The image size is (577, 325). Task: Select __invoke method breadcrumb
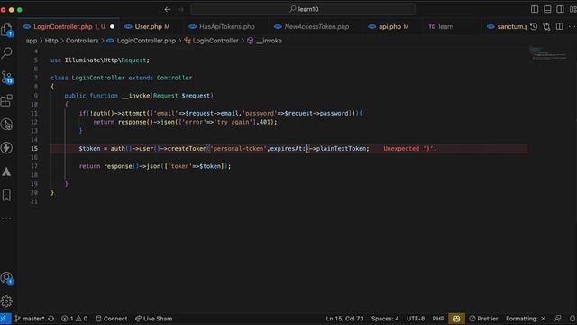[269, 41]
